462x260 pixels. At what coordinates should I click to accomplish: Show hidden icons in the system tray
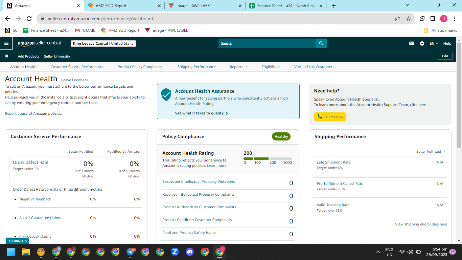click(x=378, y=252)
